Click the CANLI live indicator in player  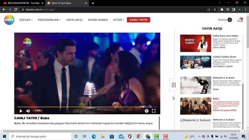tap(37, 110)
